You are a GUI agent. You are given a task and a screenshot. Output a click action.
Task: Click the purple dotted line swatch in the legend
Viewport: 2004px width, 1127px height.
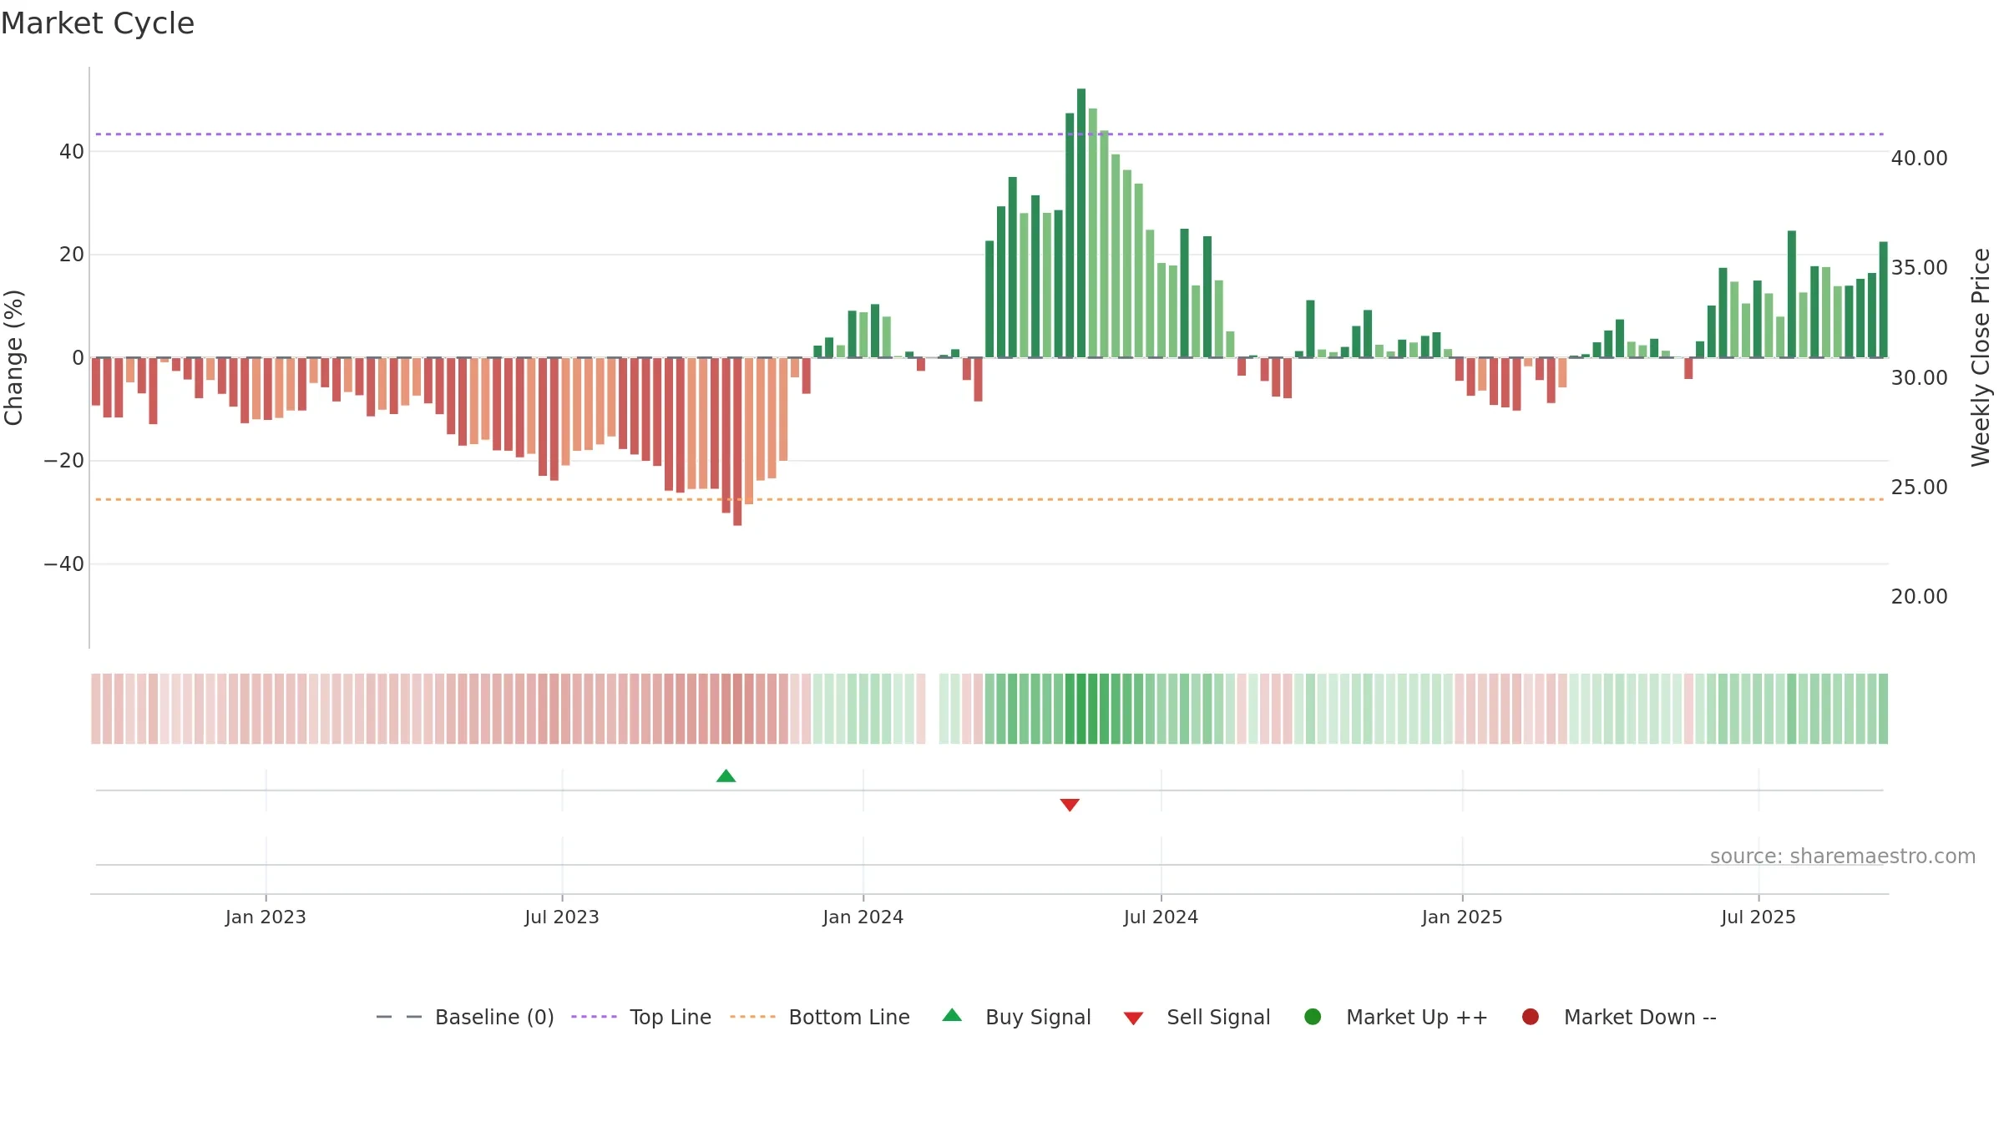pos(594,1017)
